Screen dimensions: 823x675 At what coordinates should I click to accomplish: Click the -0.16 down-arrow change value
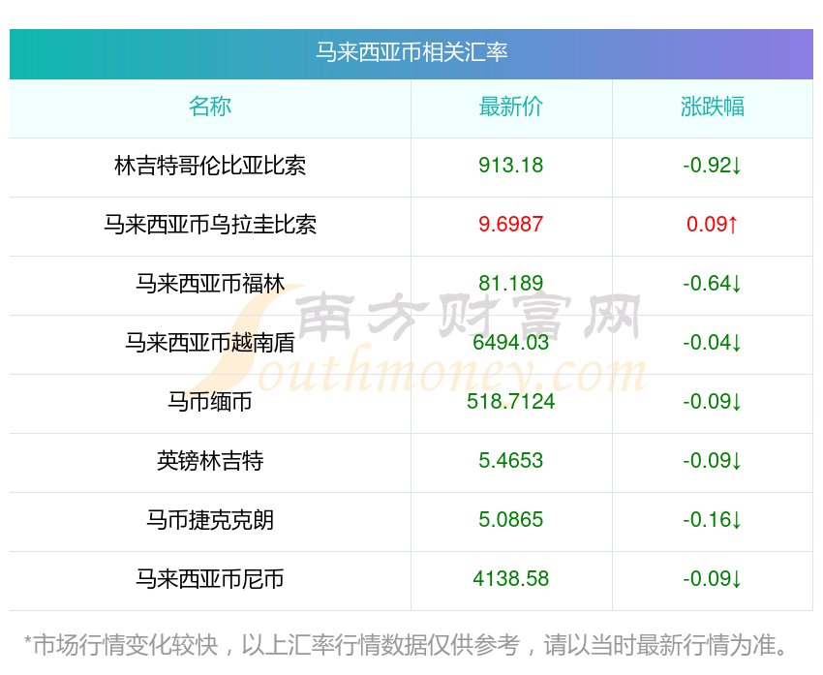click(x=713, y=520)
